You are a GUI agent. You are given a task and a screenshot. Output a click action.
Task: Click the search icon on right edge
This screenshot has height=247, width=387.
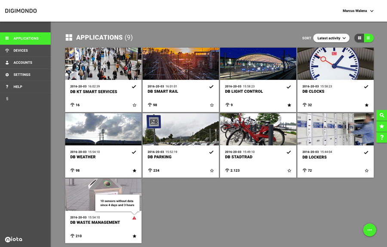pyautogui.click(x=381, y=116)
